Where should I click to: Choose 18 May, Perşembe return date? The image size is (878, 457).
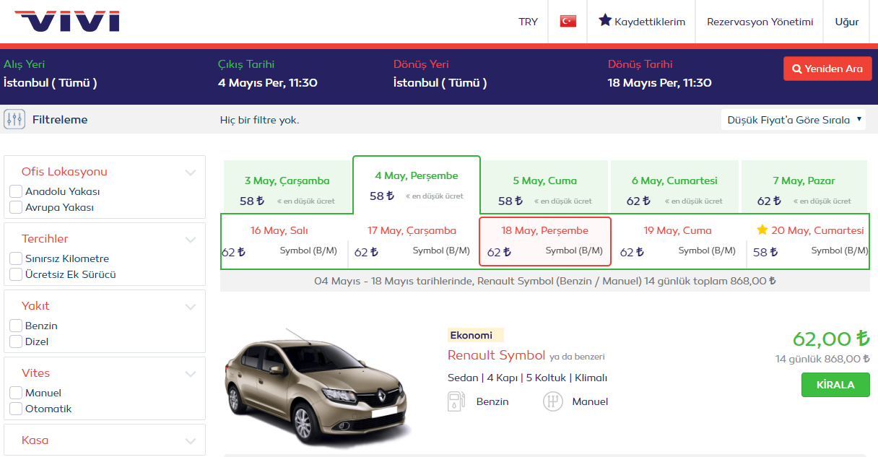point(545,241)
